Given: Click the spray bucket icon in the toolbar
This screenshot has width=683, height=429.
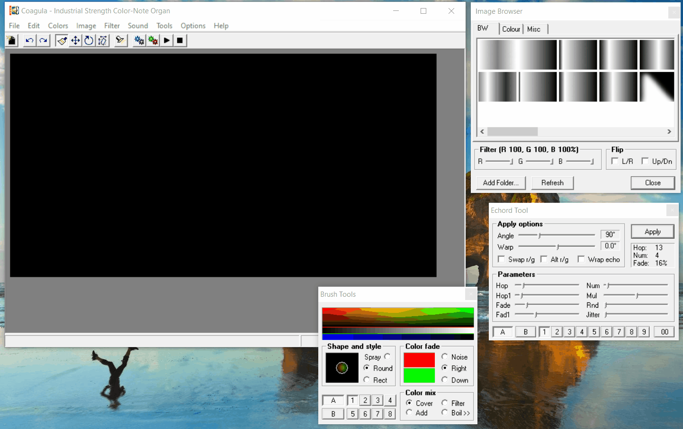Looking at the screenshot, I should tap(120, 41).
